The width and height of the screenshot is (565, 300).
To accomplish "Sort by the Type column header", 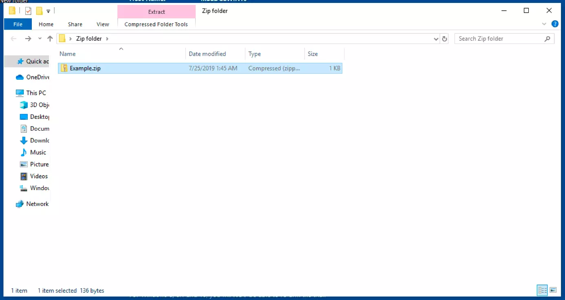I will 275,54.
